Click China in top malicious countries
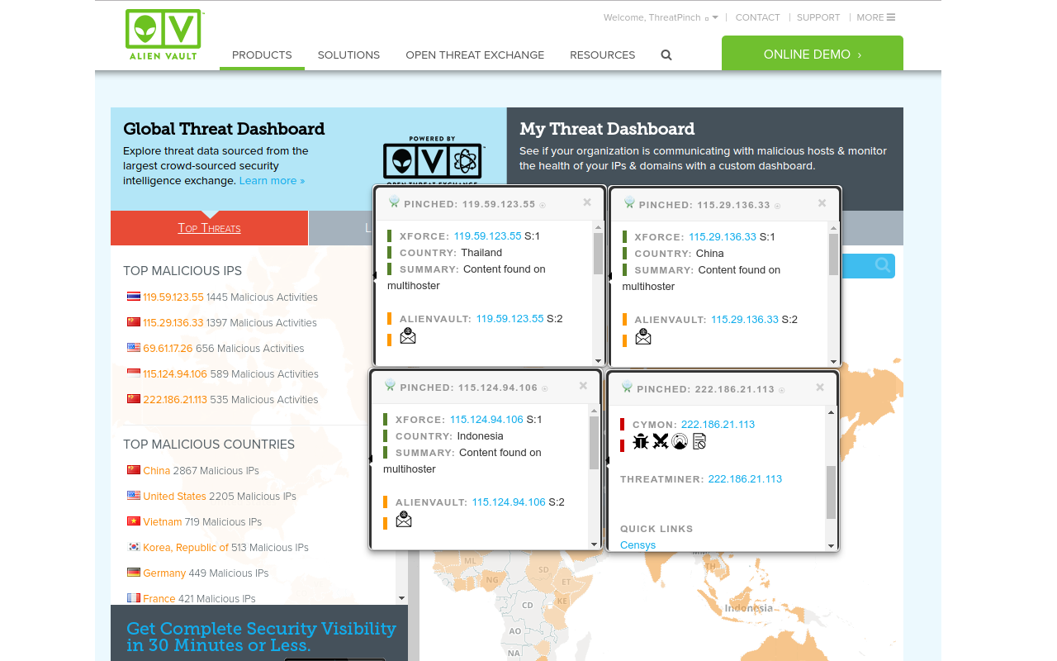1057x661 pixels. pyautogui.click(x=156, y=471)
